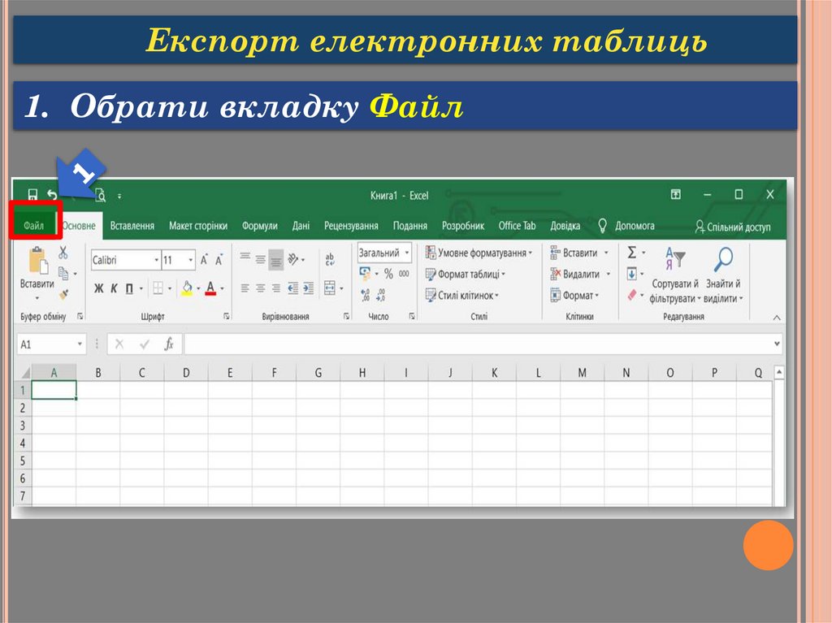Click the Допомога lightbulb search box
Screen dimensions: 832x623
(x=626, y=226)
